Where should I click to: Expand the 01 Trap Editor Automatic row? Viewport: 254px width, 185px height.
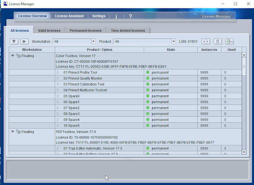pyautogui.click(x=58, y=148)
